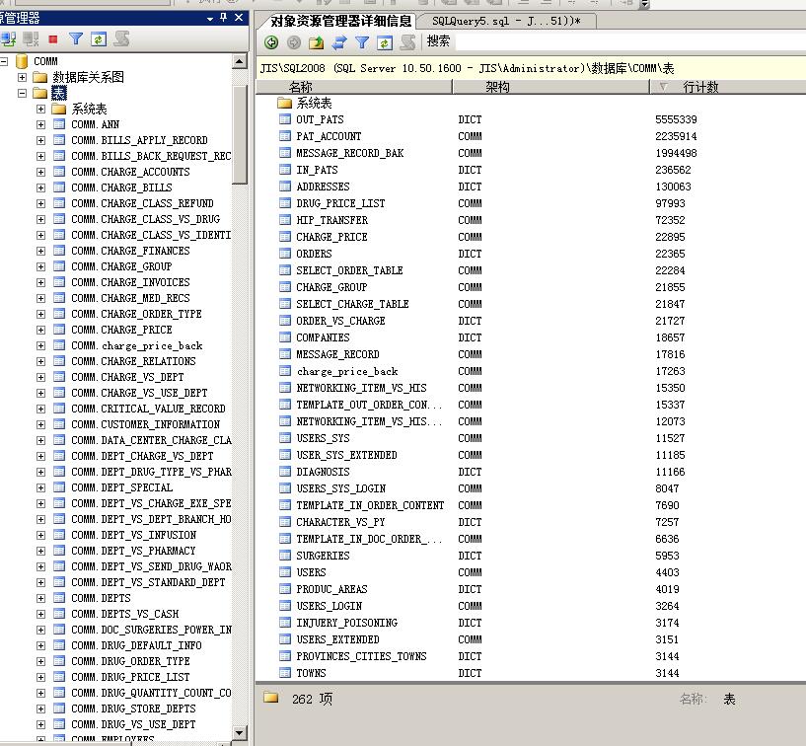Select the IN_PATS table row
806x746 pixels.
click(317, 170)
